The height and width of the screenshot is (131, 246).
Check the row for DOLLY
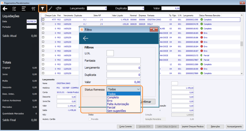(x=43, y=24)
